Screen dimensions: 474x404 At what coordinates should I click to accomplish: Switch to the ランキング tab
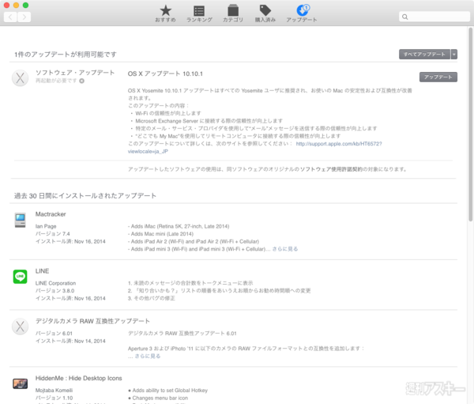(199, 13)
